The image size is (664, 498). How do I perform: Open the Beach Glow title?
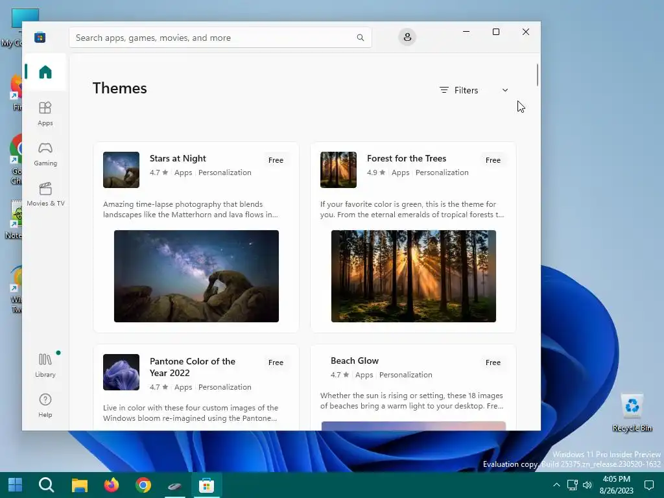355,361
